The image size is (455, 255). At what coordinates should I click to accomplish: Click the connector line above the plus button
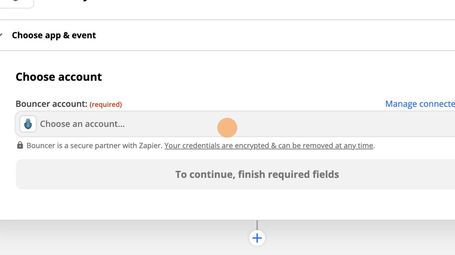tap(257, 225)
